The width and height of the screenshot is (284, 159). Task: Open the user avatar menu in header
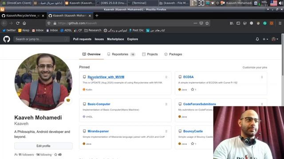coord(275,39)
